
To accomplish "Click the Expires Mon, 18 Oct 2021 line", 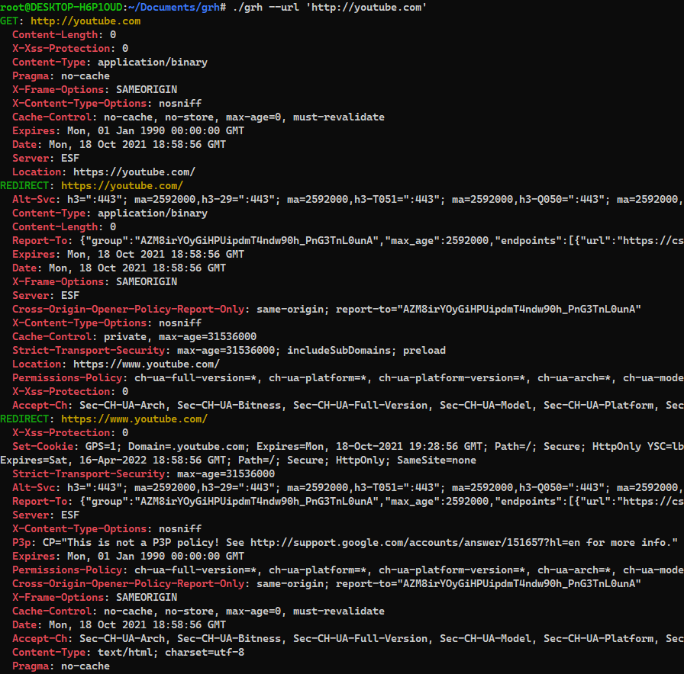I will click(x=128, y=255).
